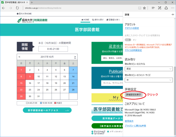Go to next month in calendar
The image size is (176, 137).
(x=75, y=57)
